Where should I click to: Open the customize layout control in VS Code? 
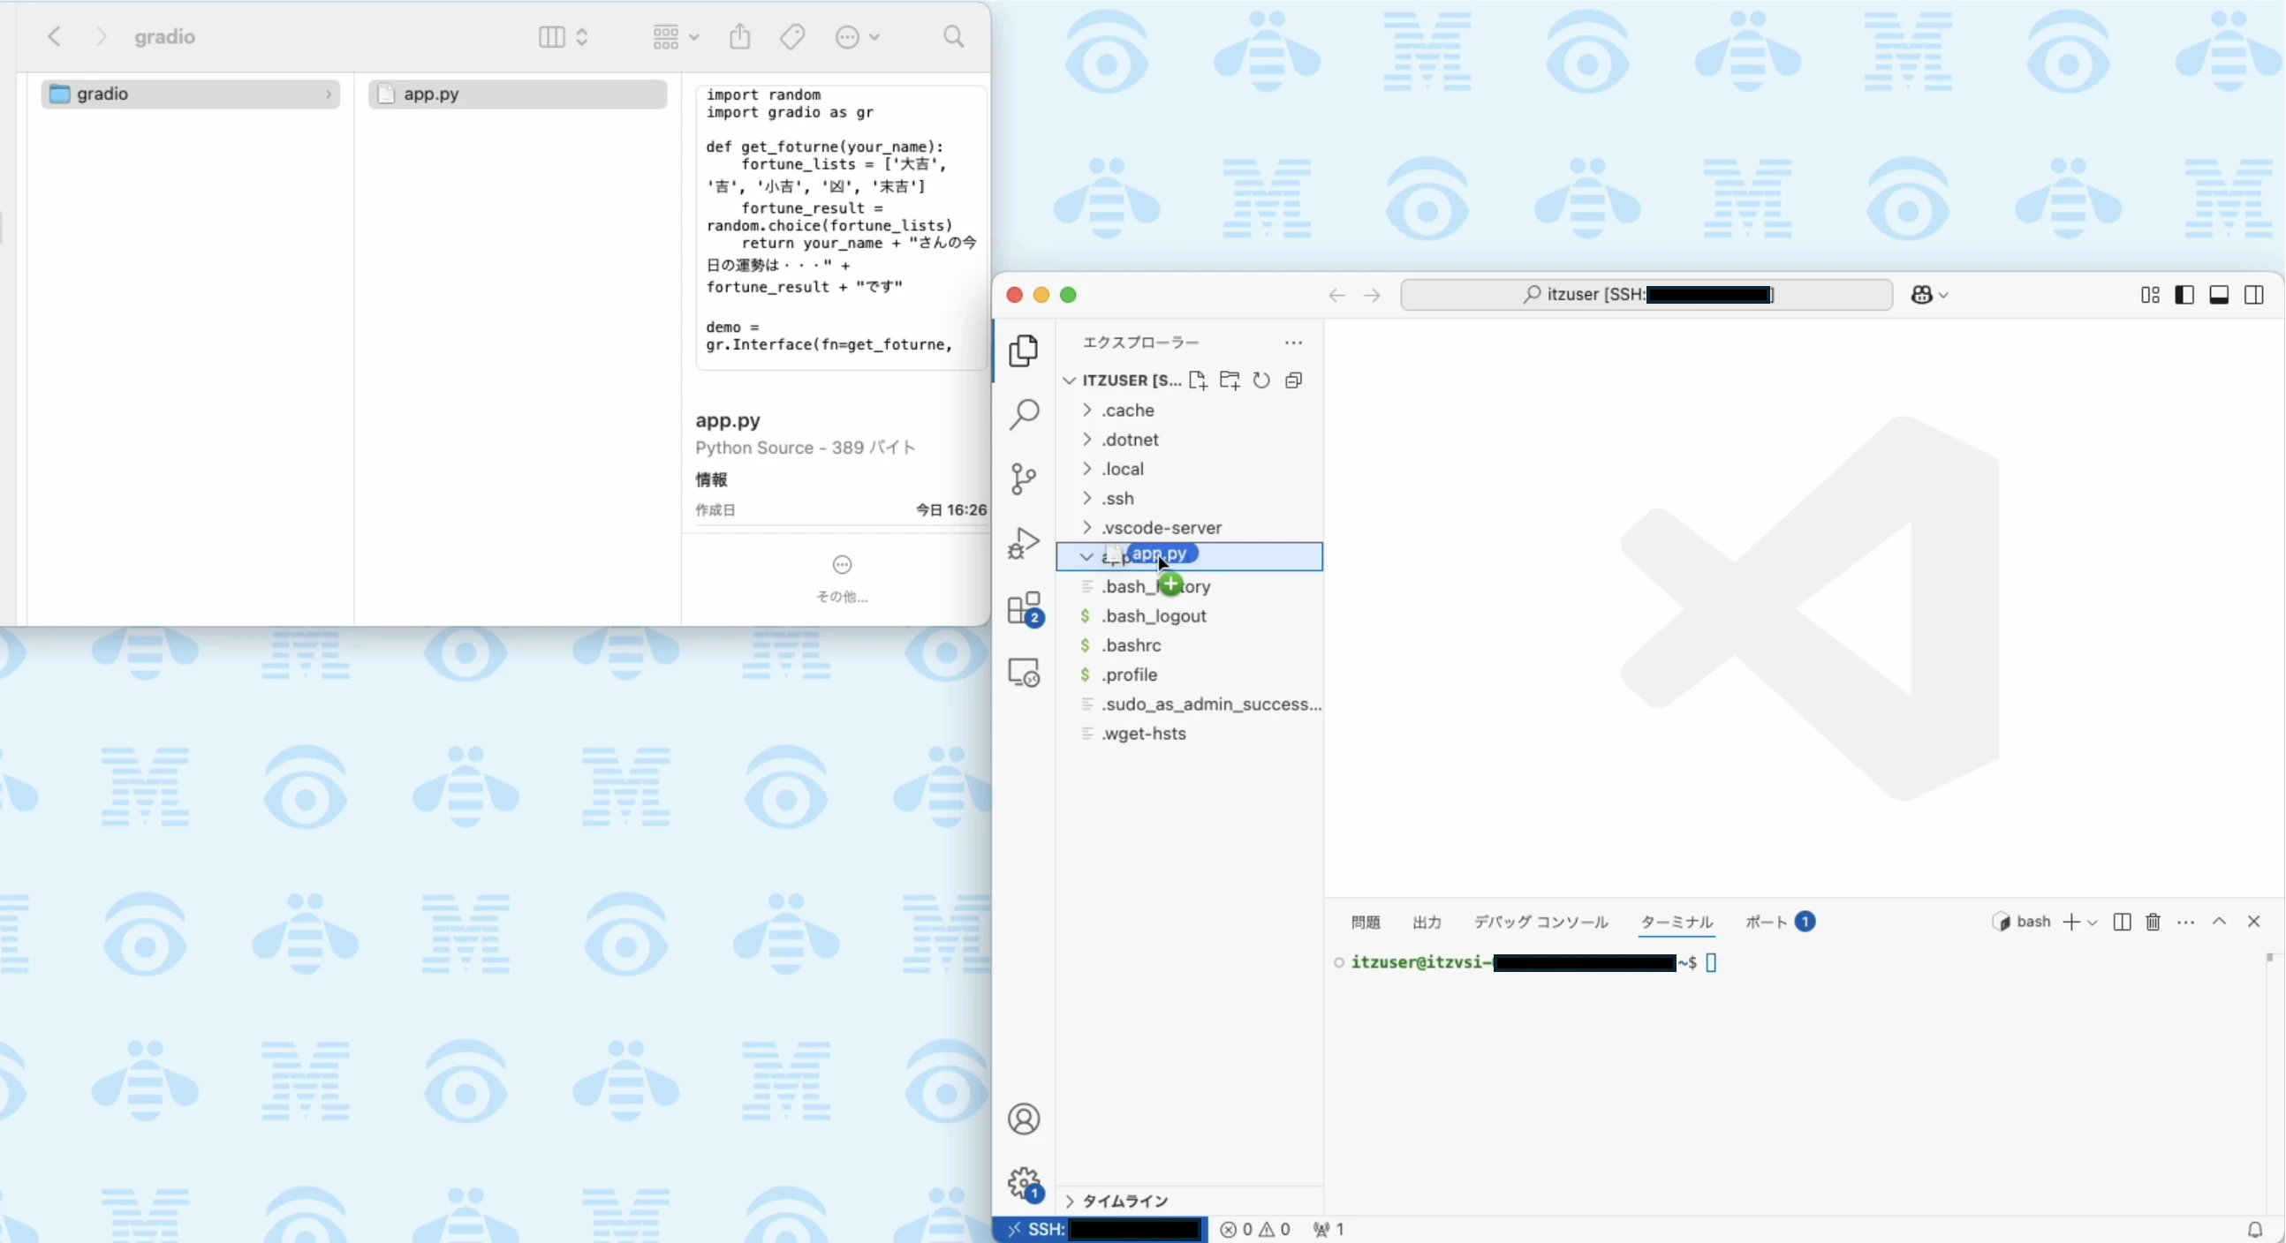click(x=2150, y=296)
